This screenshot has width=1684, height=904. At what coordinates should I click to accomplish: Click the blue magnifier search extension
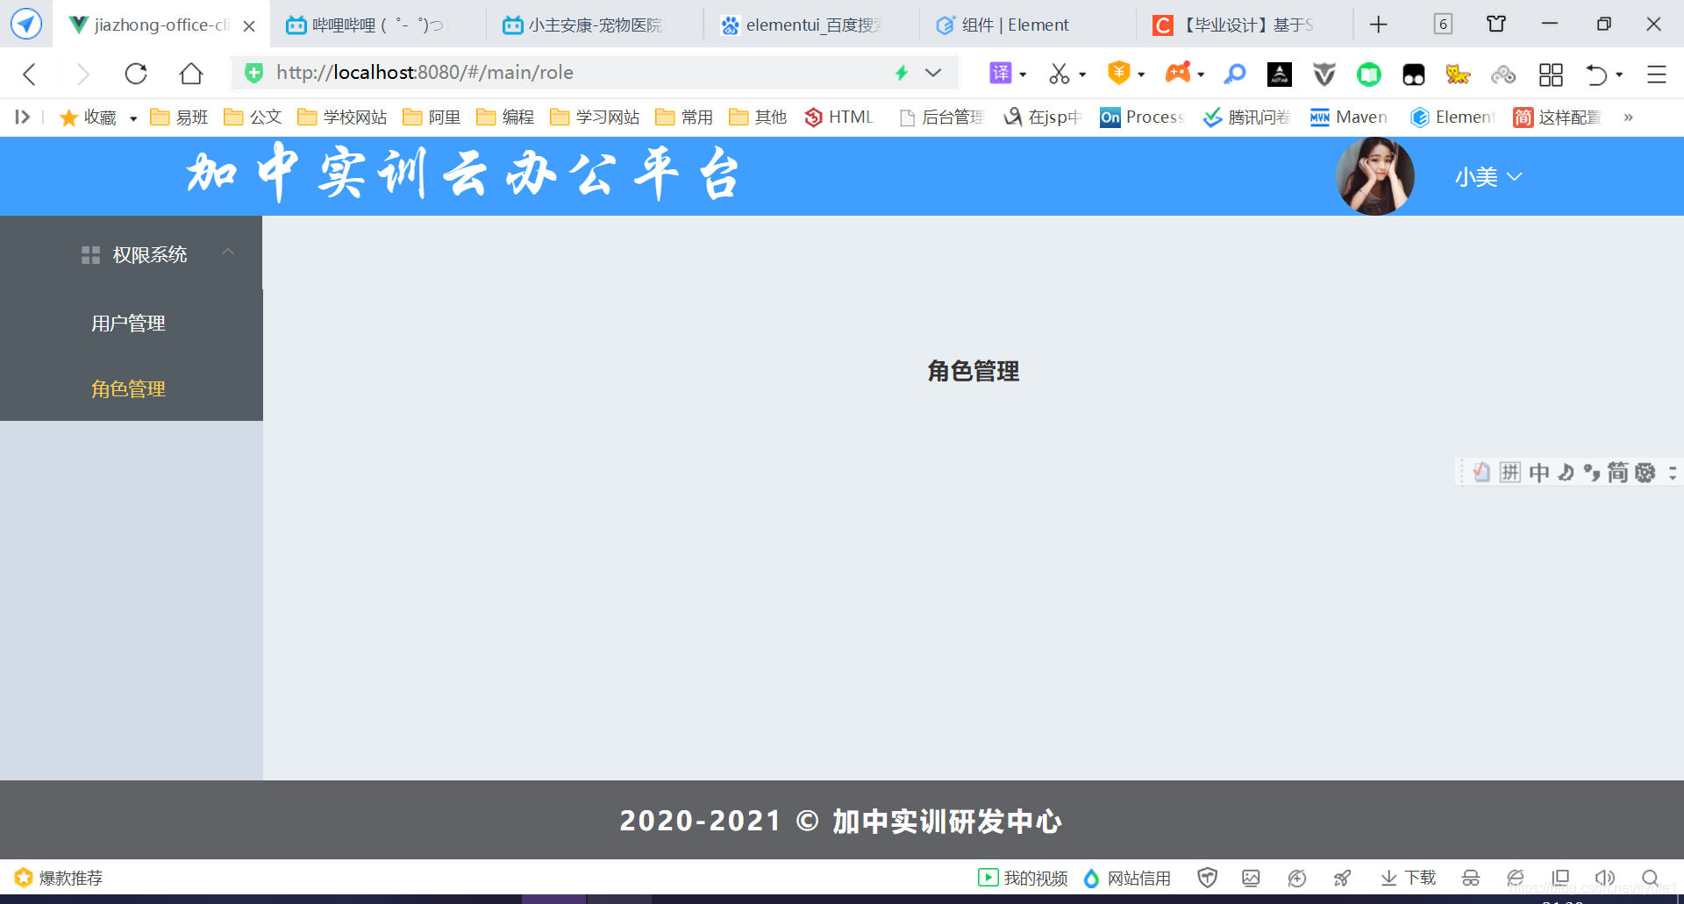click(x=1235, y=74)
